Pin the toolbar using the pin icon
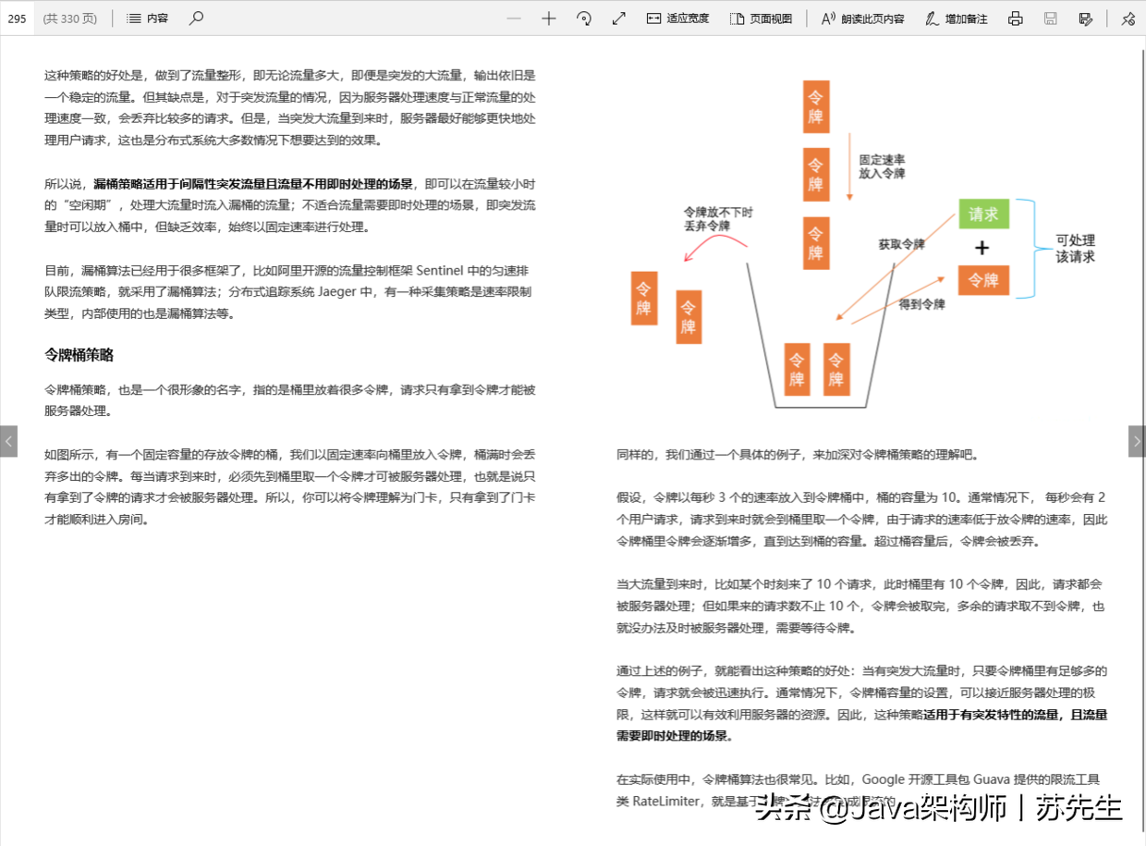Viewport: 1146px width, 846px height. pos(1128,18)
